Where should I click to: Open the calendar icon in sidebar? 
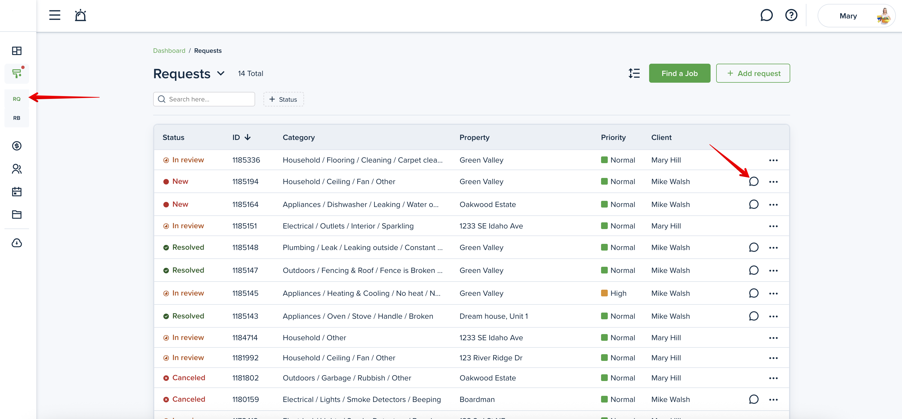17,191
